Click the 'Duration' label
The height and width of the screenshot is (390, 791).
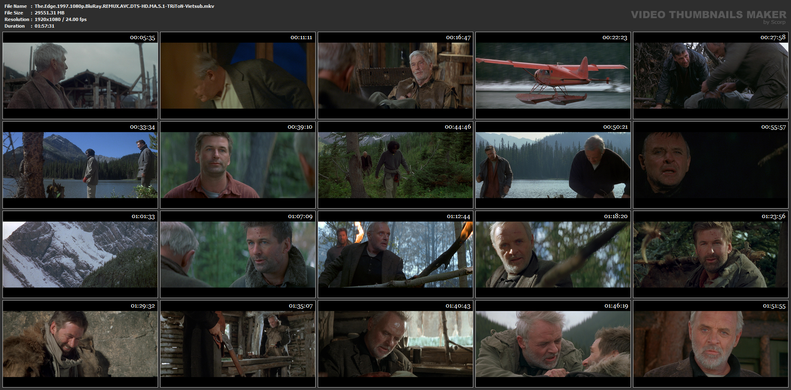coord(15,26)
